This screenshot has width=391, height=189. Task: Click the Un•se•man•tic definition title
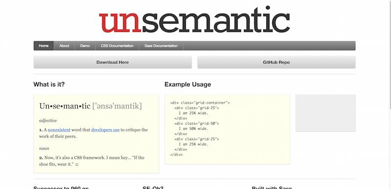click(90, 106)
